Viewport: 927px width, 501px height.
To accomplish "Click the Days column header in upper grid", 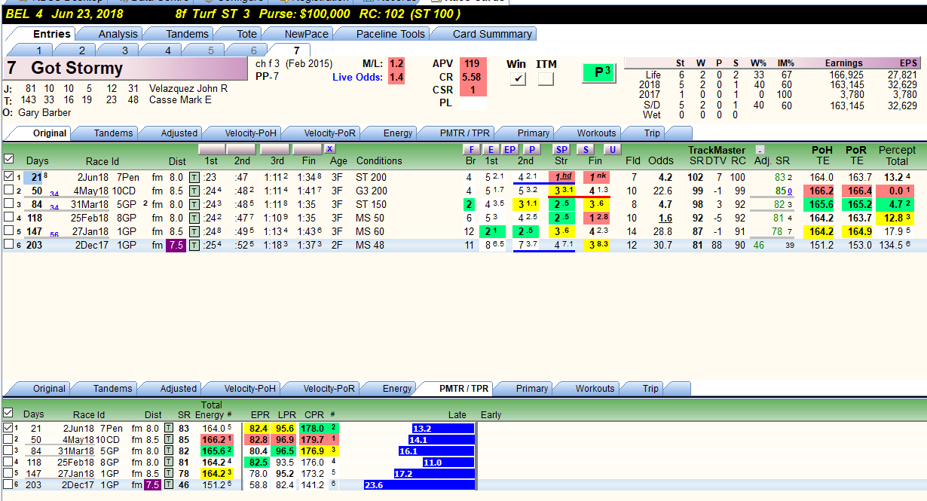I will (38, 160).
